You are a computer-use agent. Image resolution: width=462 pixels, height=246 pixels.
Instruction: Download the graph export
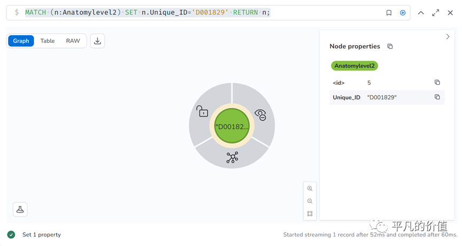(x=98, y=41)
